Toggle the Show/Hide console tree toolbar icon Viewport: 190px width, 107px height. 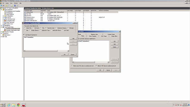click(9, 6)
